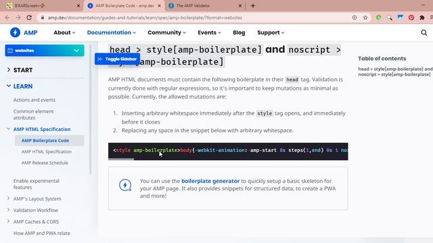Screen dimensions: 433x243
Task: Select AMP Boilerplate Code sidebar item
Action: click(x=49, y=140)
